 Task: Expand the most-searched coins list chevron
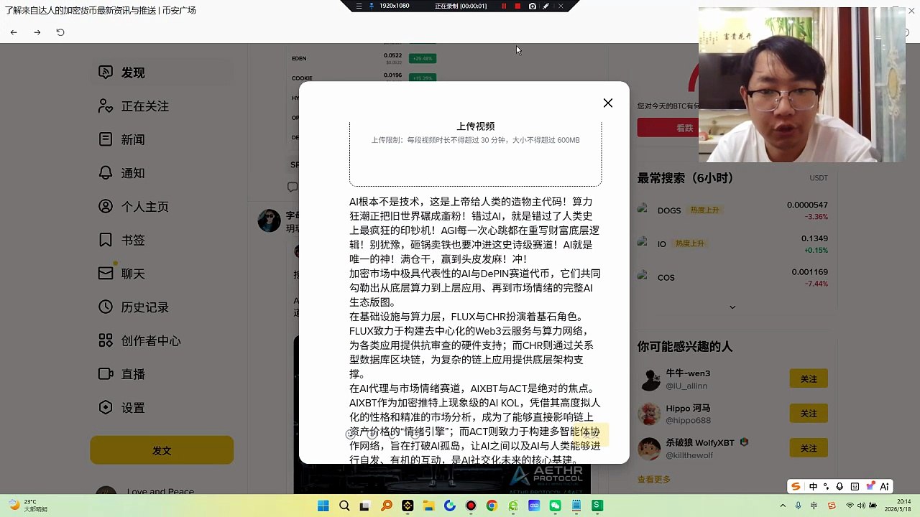point(732,307)
